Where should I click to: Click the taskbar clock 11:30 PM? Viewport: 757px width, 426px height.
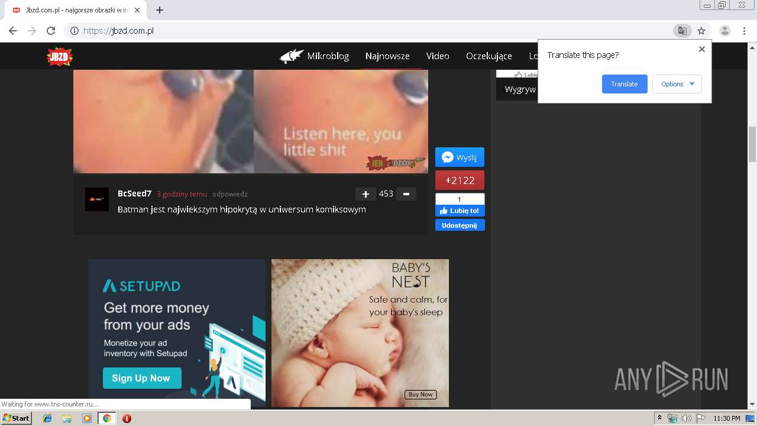727,418
